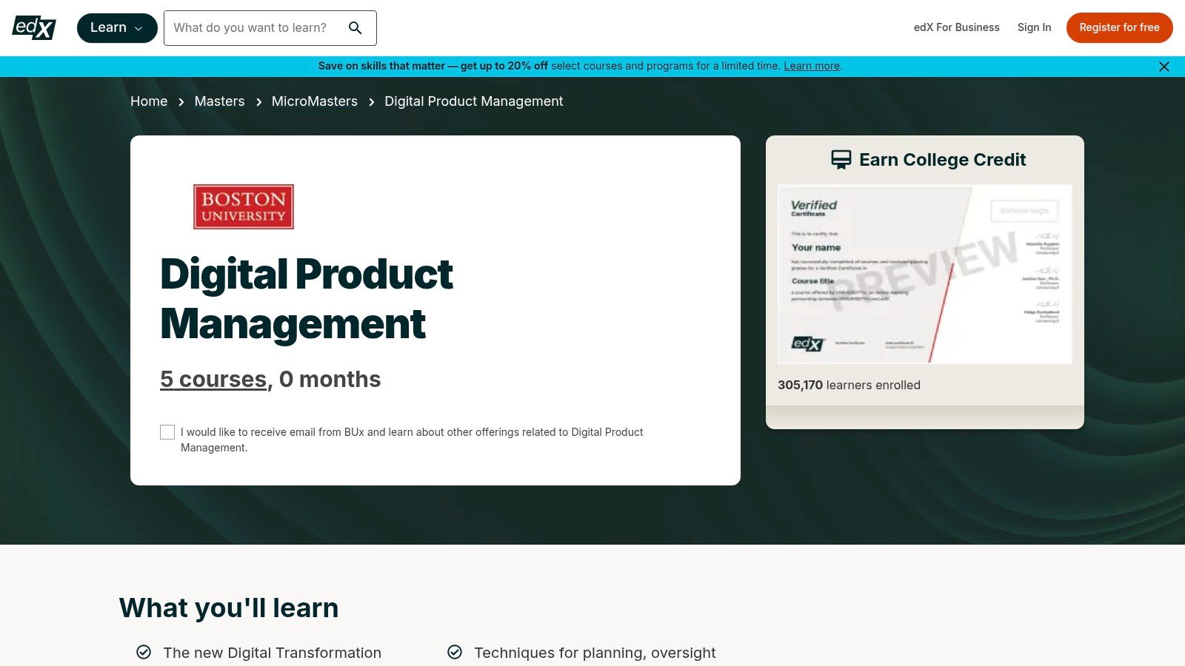Image resolution: width=1185 pixels, height=666 pixels.
Task: Click the monitor icon beside Earn College Credit
Action: [841, 158]
